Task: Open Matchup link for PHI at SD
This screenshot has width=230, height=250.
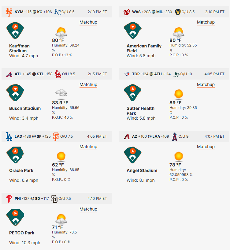Action: pos(88,209)
